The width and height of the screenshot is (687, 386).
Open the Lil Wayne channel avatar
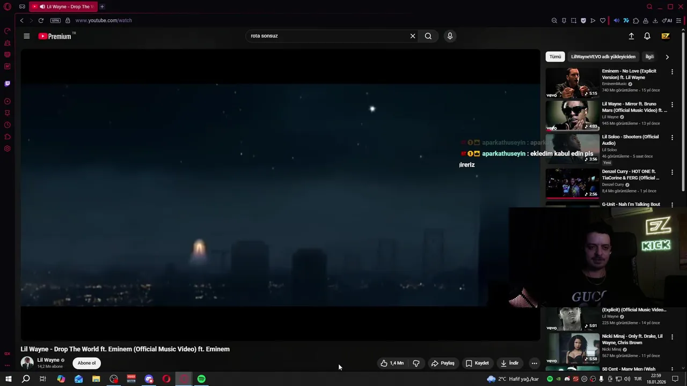(27, 363)
